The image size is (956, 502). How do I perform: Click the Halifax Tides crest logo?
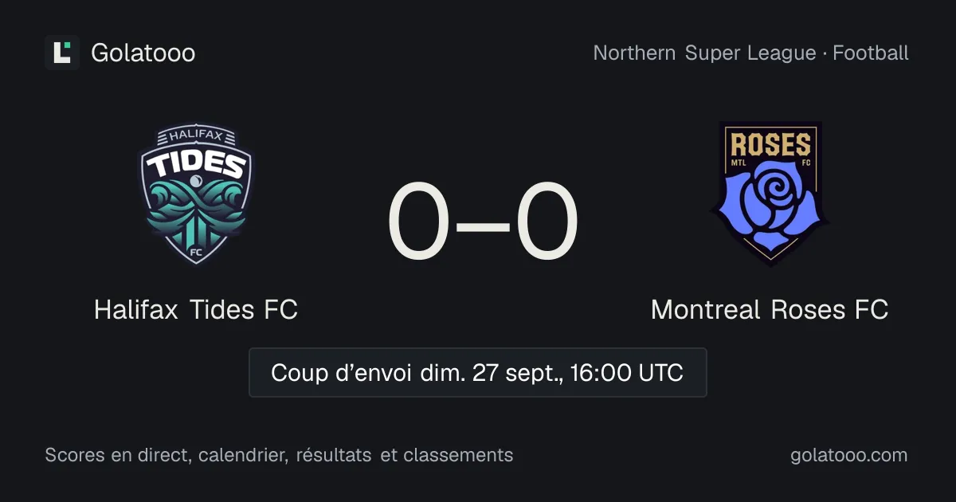pos(196,194)
